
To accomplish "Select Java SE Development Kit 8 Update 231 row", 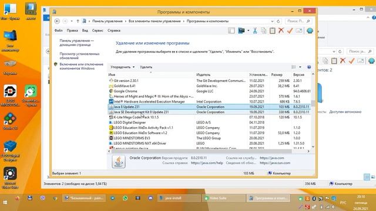I will (x=209, y=112).
